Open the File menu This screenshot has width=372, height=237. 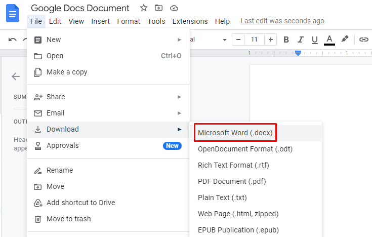click(x=36, y=21)
